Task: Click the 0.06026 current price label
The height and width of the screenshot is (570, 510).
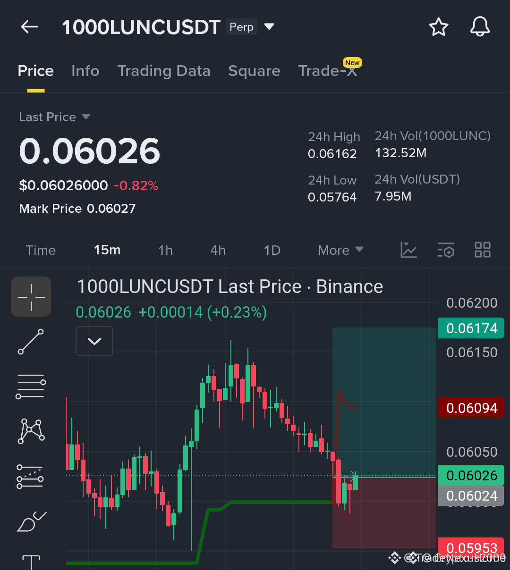Action: click(471, 475)
